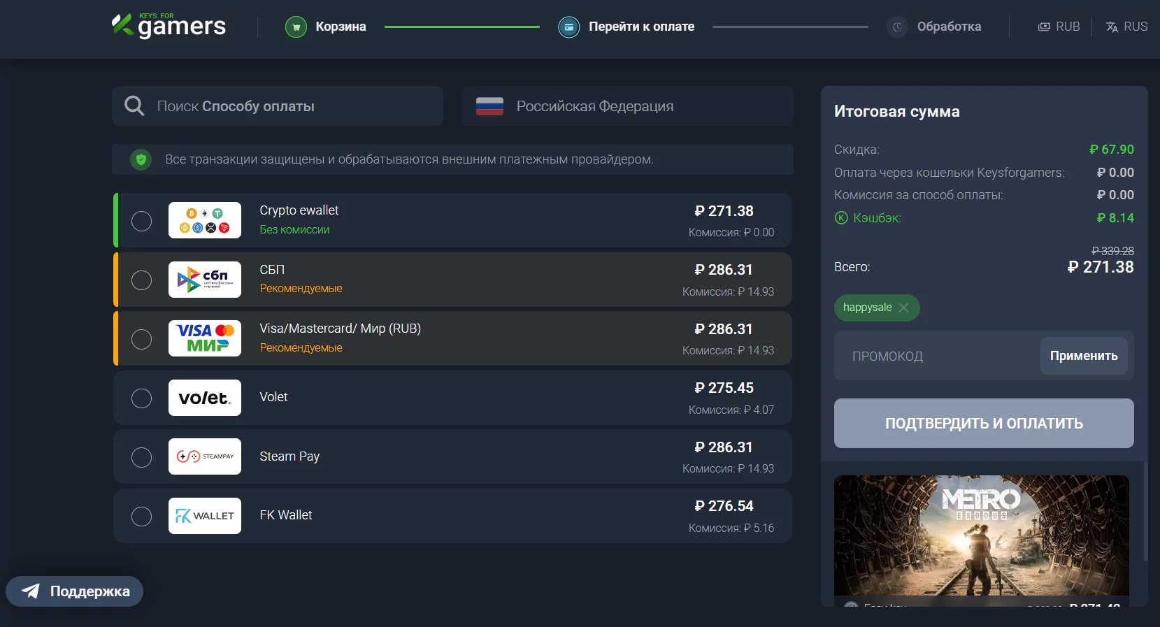Image resolution: width=1160 pixels, height=627 pixels.
Task: Open Российская Федерация country selector
Action: 628,106
